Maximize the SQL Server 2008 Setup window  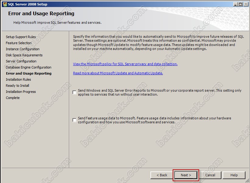tap(241, 4)
